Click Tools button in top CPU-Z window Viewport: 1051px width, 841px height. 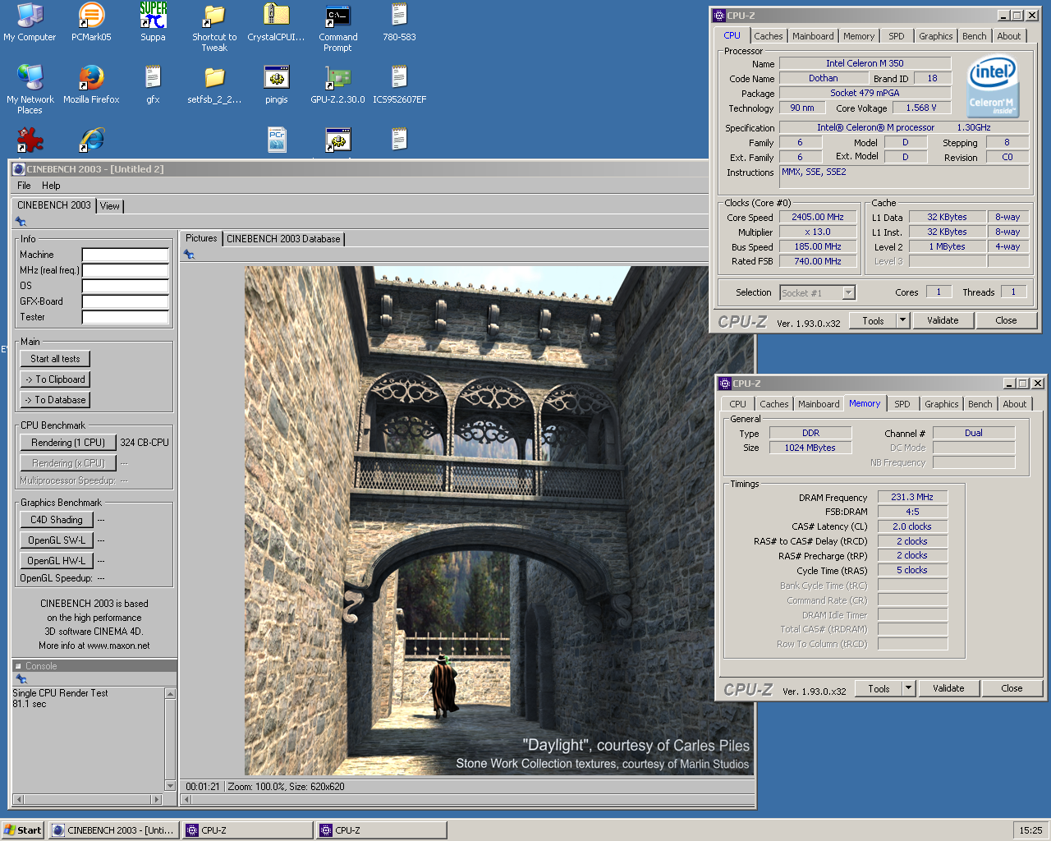[873, 320]
